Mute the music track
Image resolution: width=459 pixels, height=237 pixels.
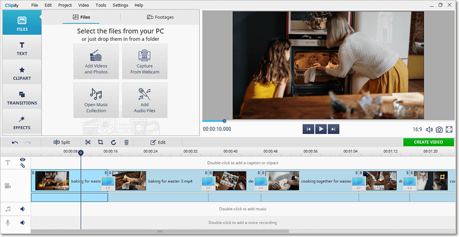pos(23,209)
